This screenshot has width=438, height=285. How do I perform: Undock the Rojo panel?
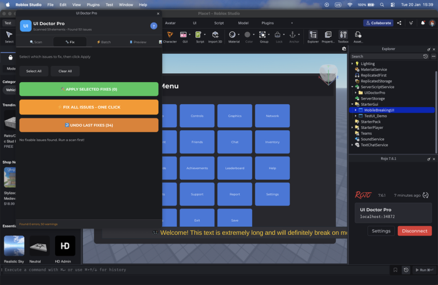429,159
